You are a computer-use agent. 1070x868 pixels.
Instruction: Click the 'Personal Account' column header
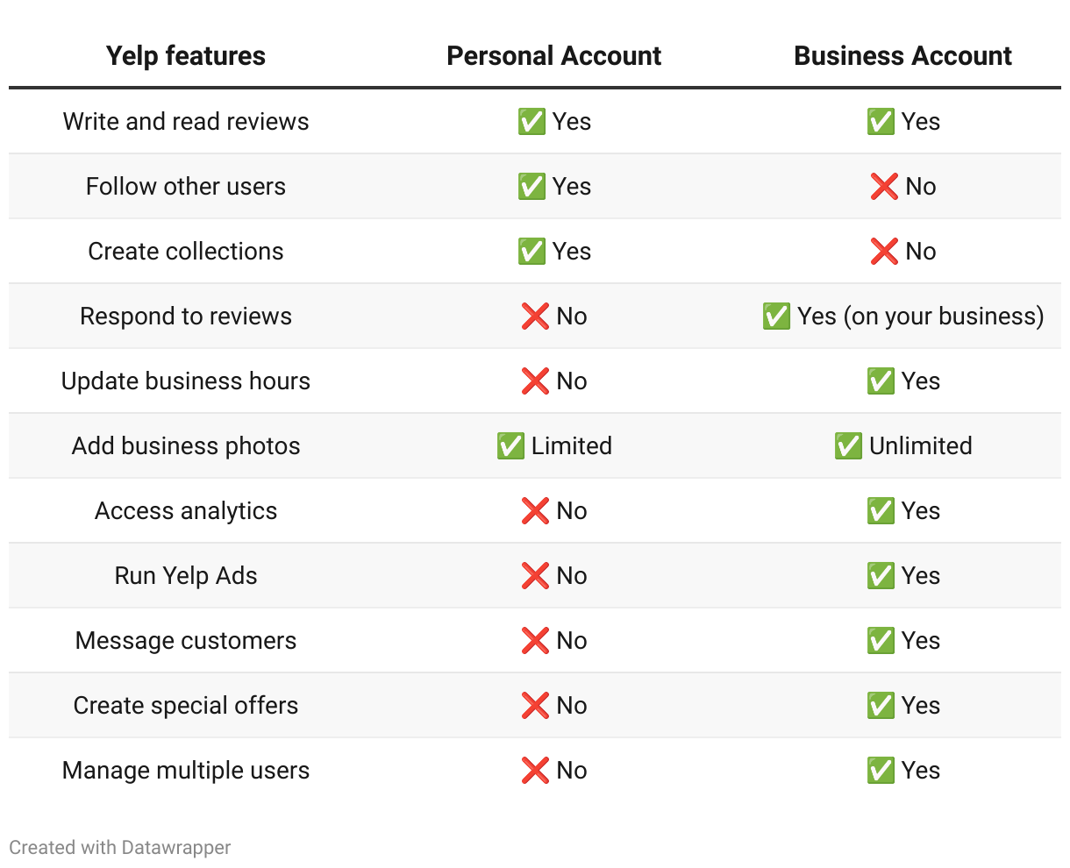(554, 56)
